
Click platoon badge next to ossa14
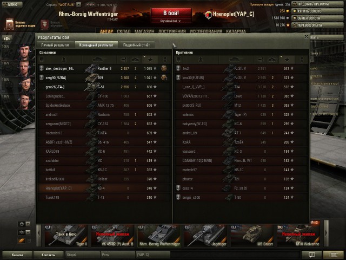[x=178, y=188]
